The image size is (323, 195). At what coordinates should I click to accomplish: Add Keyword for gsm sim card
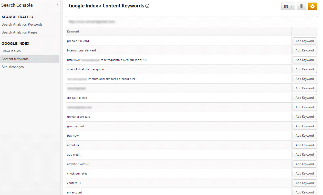tap(305, 126)
